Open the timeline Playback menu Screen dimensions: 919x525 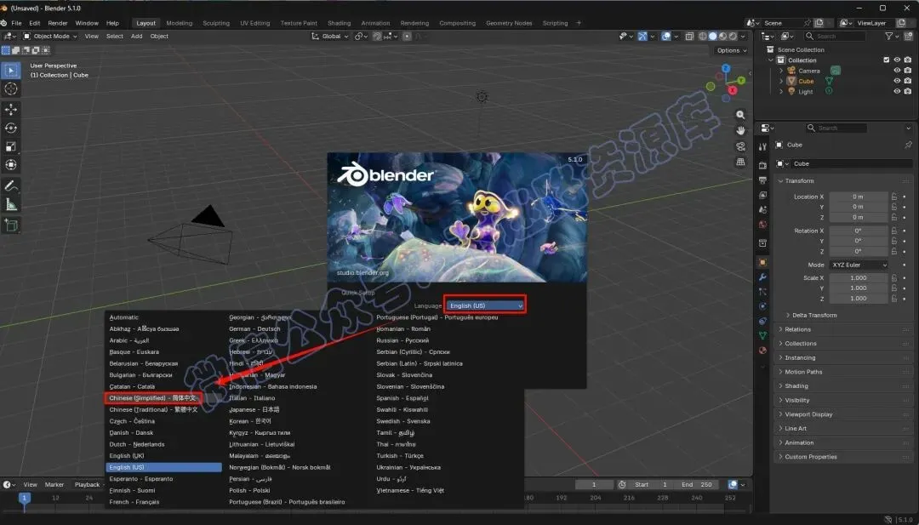click(x=89, y=484)
